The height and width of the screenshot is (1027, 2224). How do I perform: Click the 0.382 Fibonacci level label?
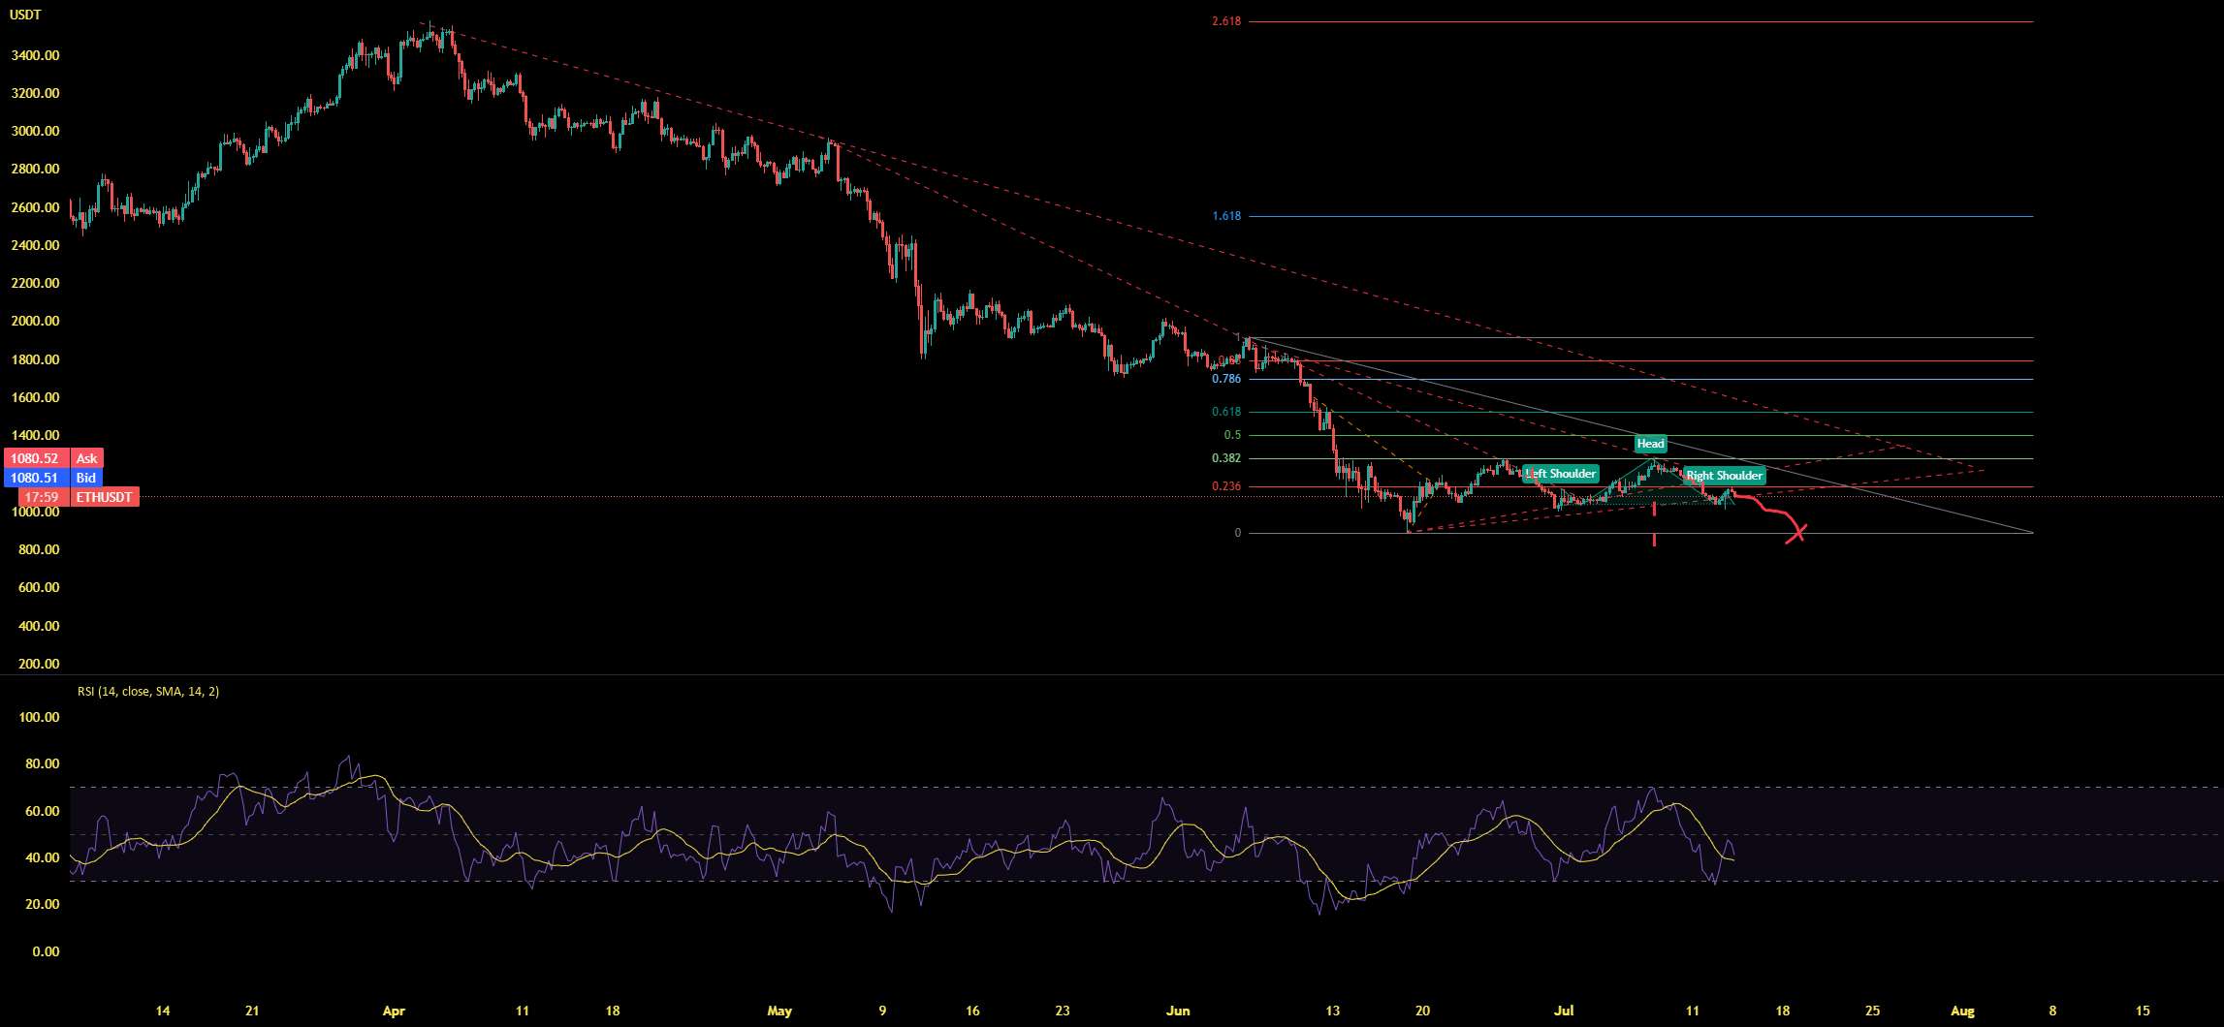(1225, 458)
